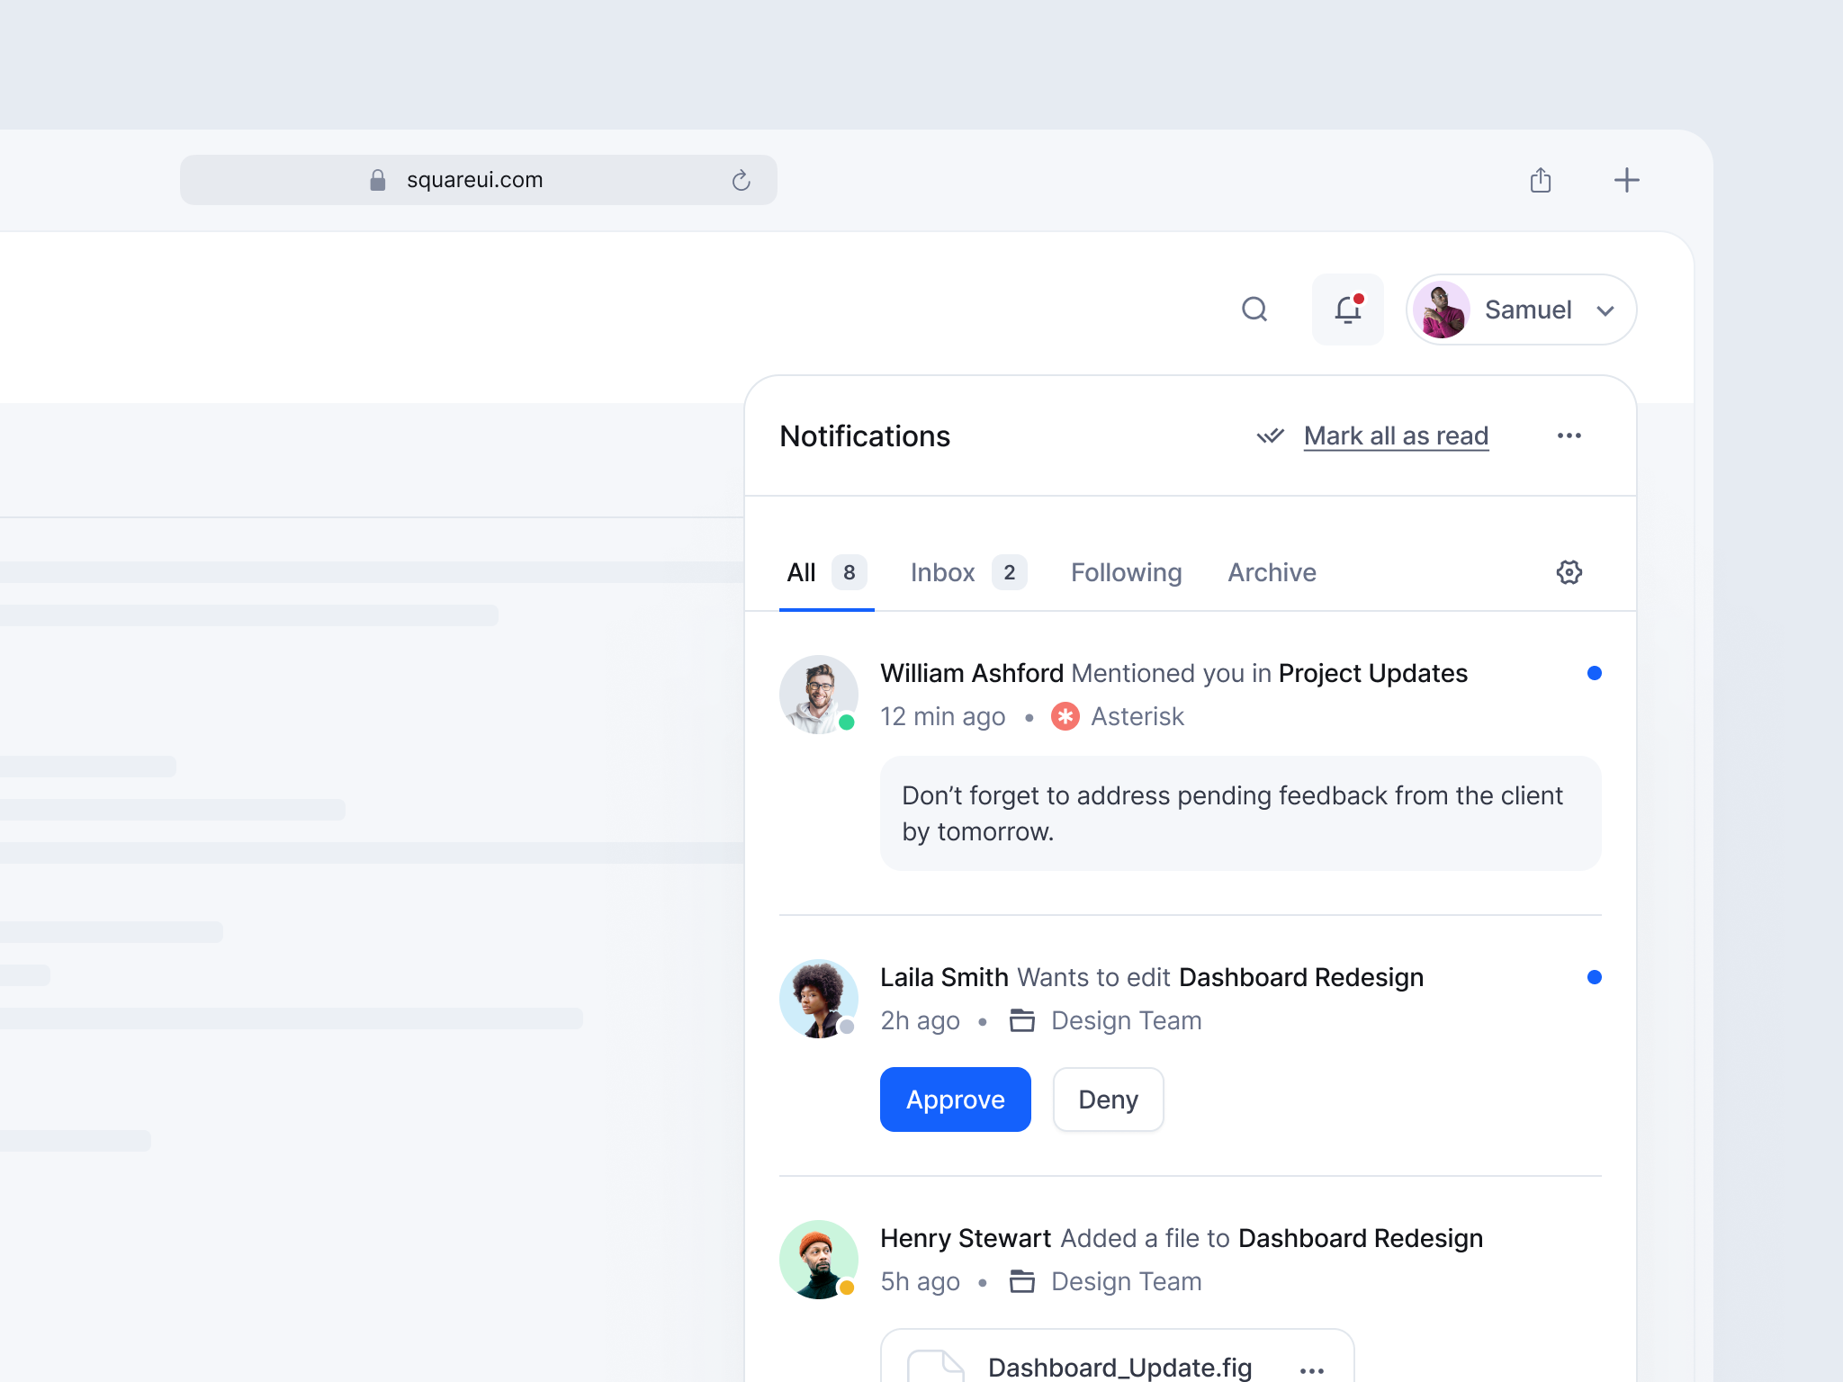The height and width of the screenshot is (1382, 1843).
Task: Click the red Asterisk workspace icon
Action: click(x=1065, y=716)
